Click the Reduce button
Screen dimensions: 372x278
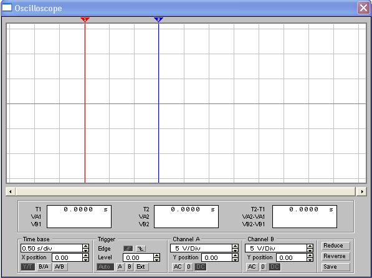pyautogui.click(x=336, y=246)
